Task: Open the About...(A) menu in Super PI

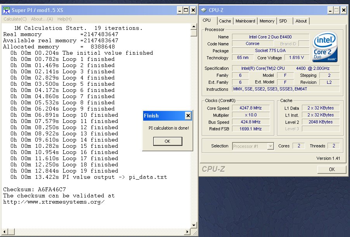Action: 42,19
